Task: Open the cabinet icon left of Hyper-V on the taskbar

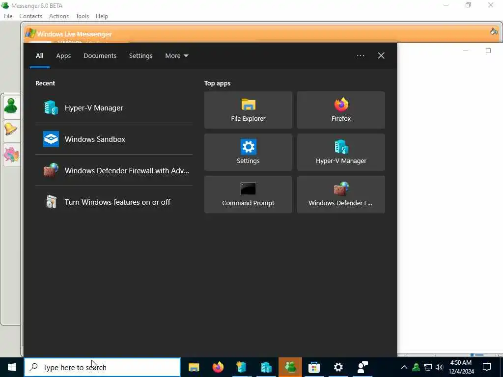Action: click(242, 367)
